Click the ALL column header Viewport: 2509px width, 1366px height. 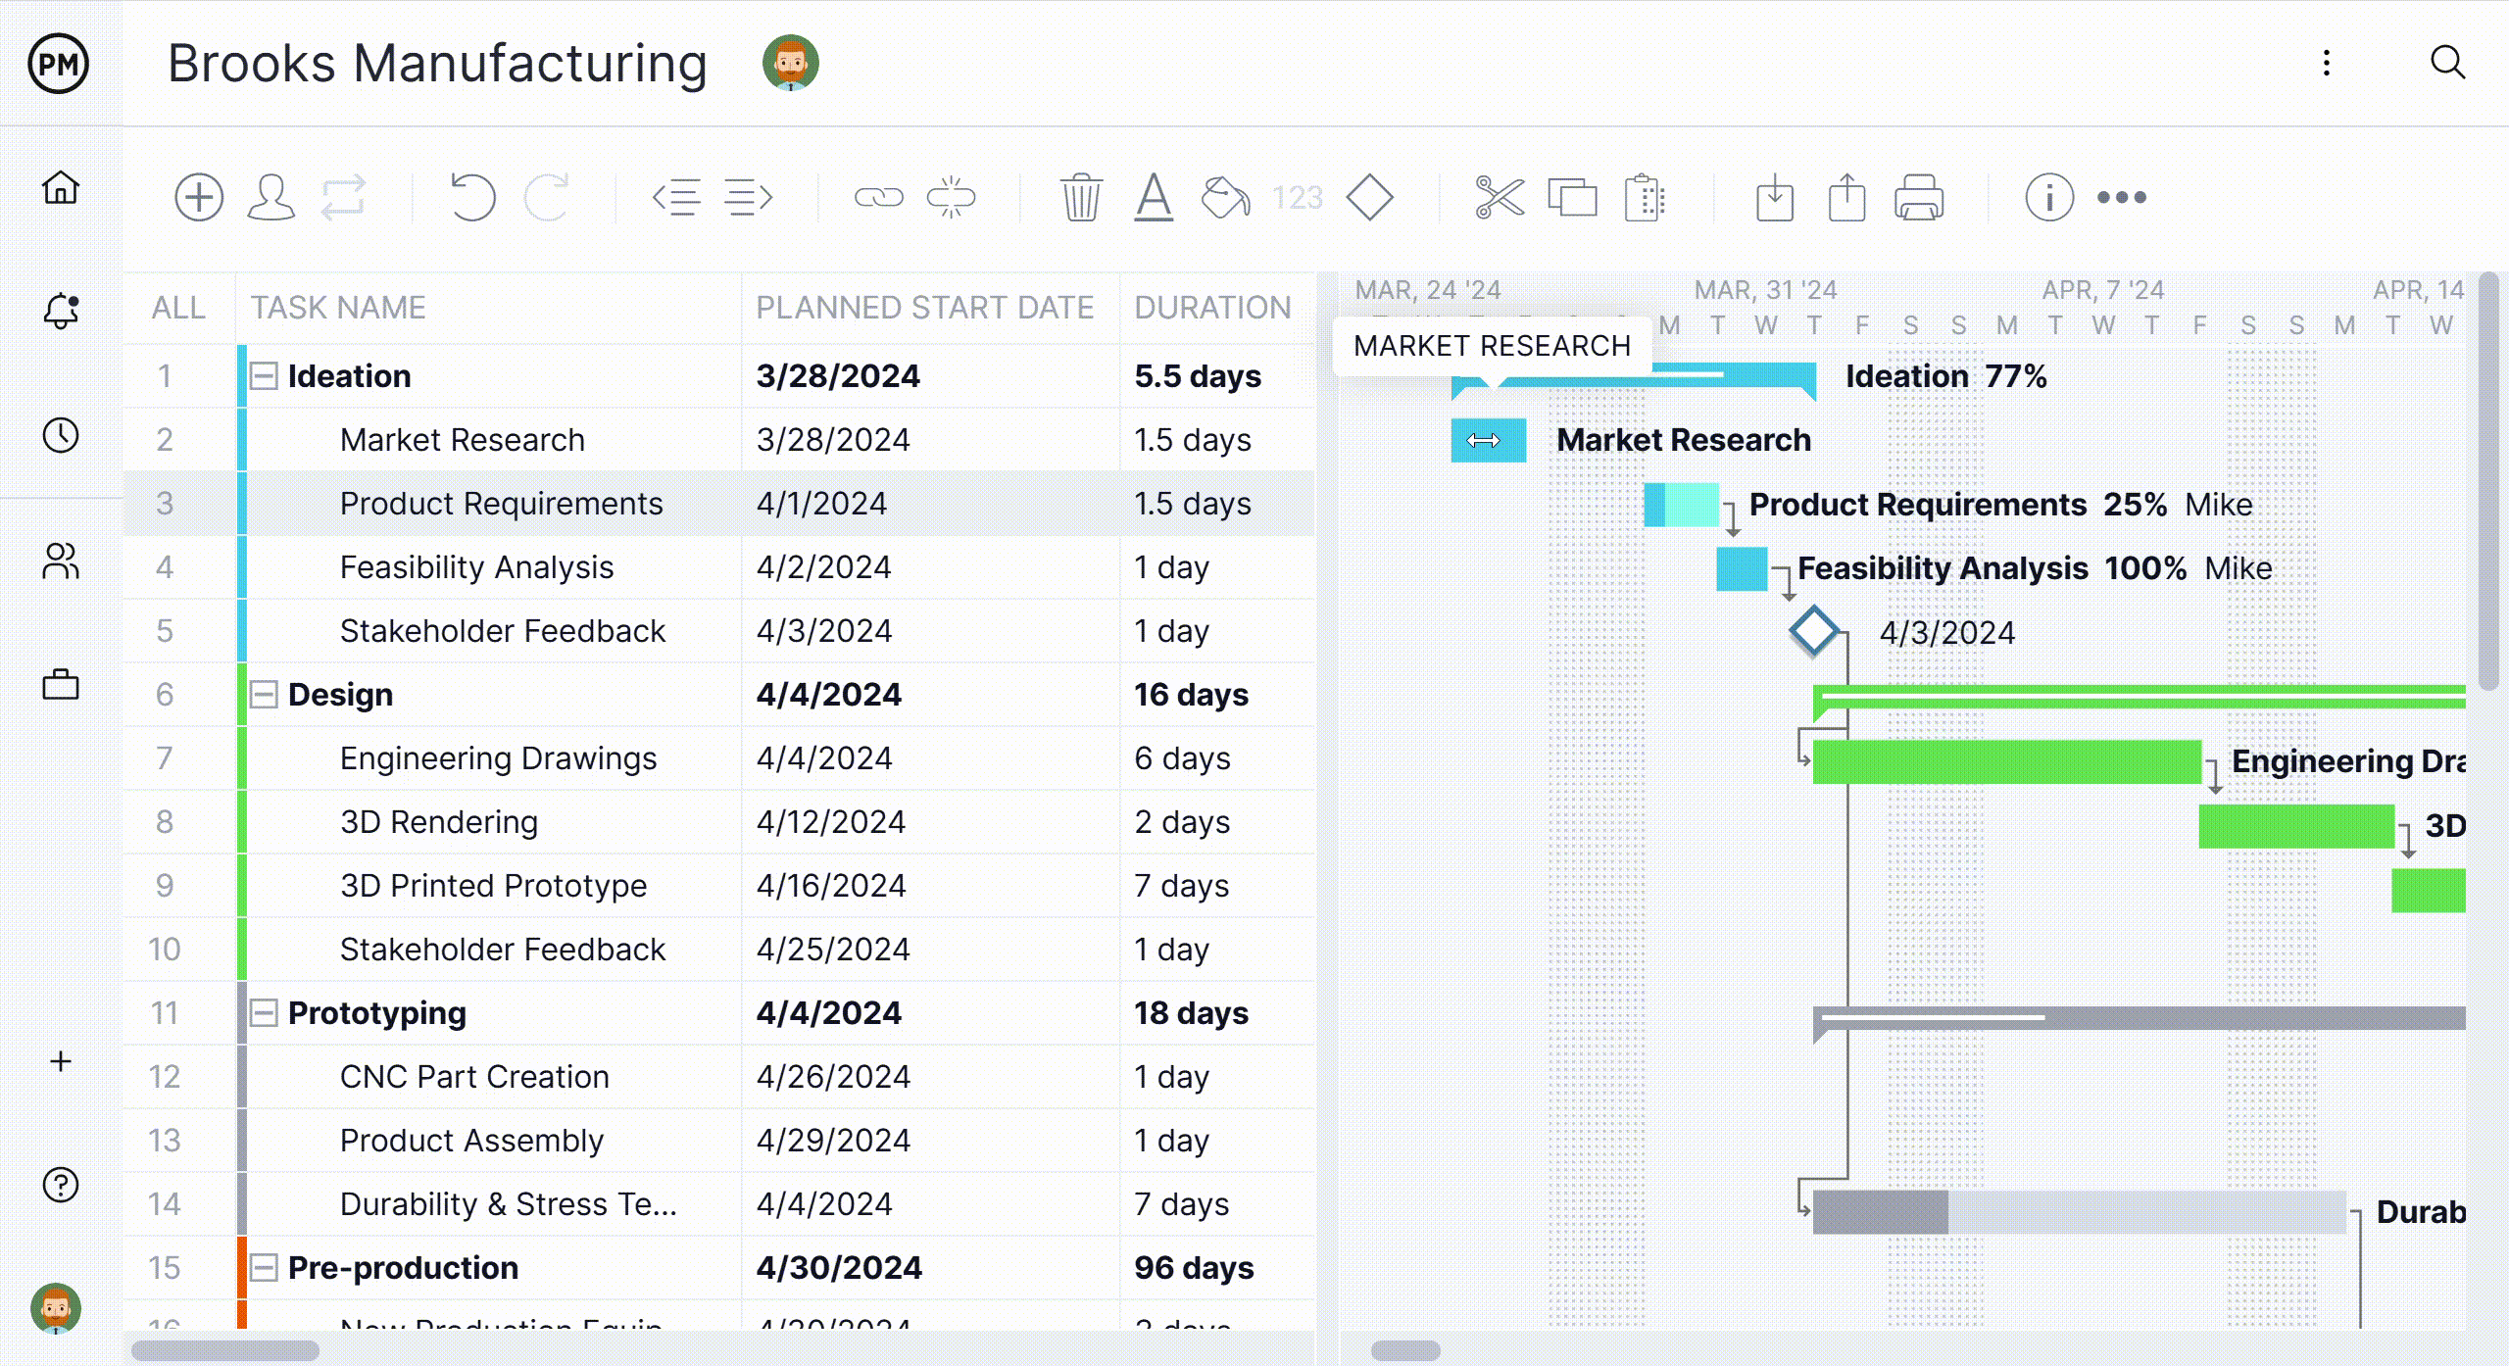pos(178,308)
